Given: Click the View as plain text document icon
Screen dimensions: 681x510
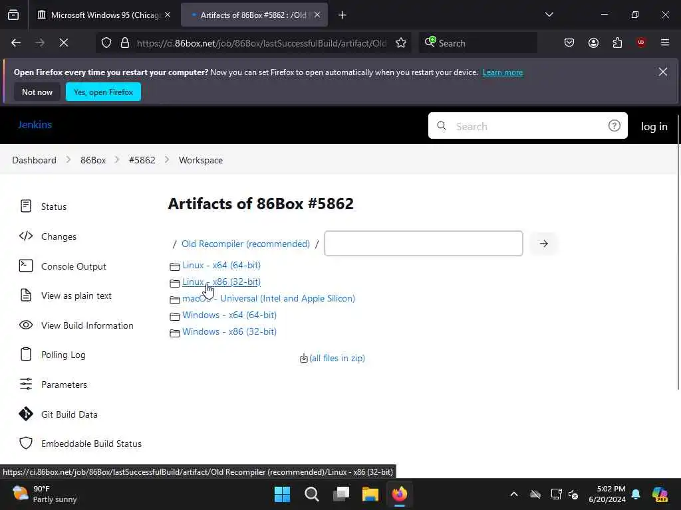Looking at the screenshot, I should (x=26, y=296).
